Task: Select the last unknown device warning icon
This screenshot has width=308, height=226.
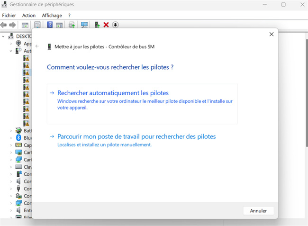Action: point(26,123)
